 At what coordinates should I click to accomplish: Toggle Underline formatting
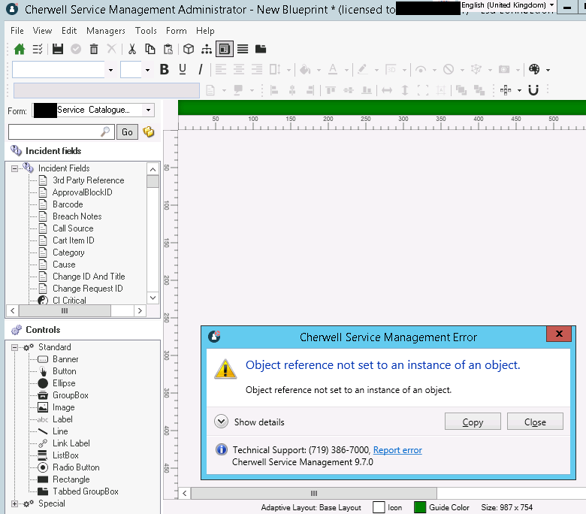pos(183,69)
